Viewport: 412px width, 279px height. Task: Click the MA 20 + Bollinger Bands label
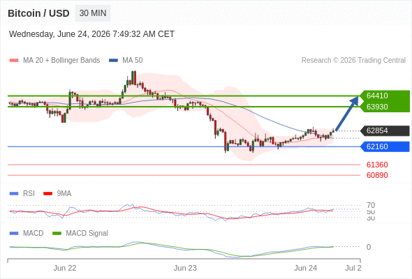61,61
